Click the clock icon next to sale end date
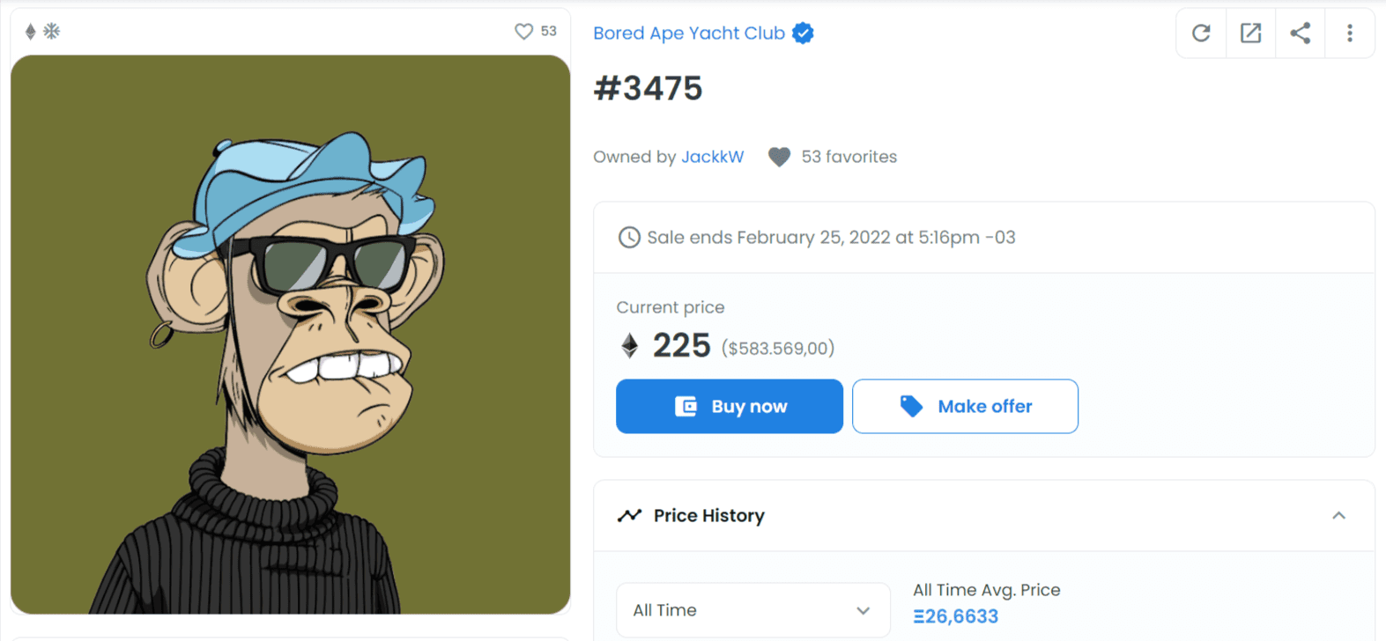This screenshot has width=1386, height=641. 629,237
